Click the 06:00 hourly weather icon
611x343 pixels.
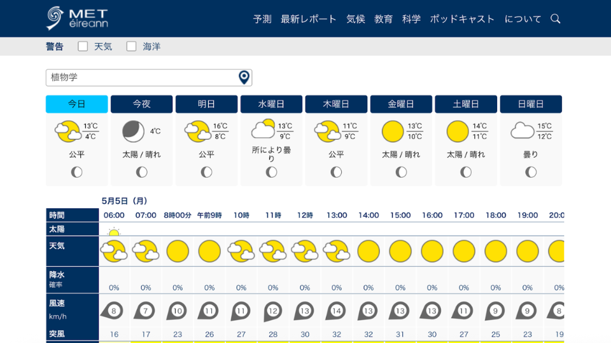(114, 251)
